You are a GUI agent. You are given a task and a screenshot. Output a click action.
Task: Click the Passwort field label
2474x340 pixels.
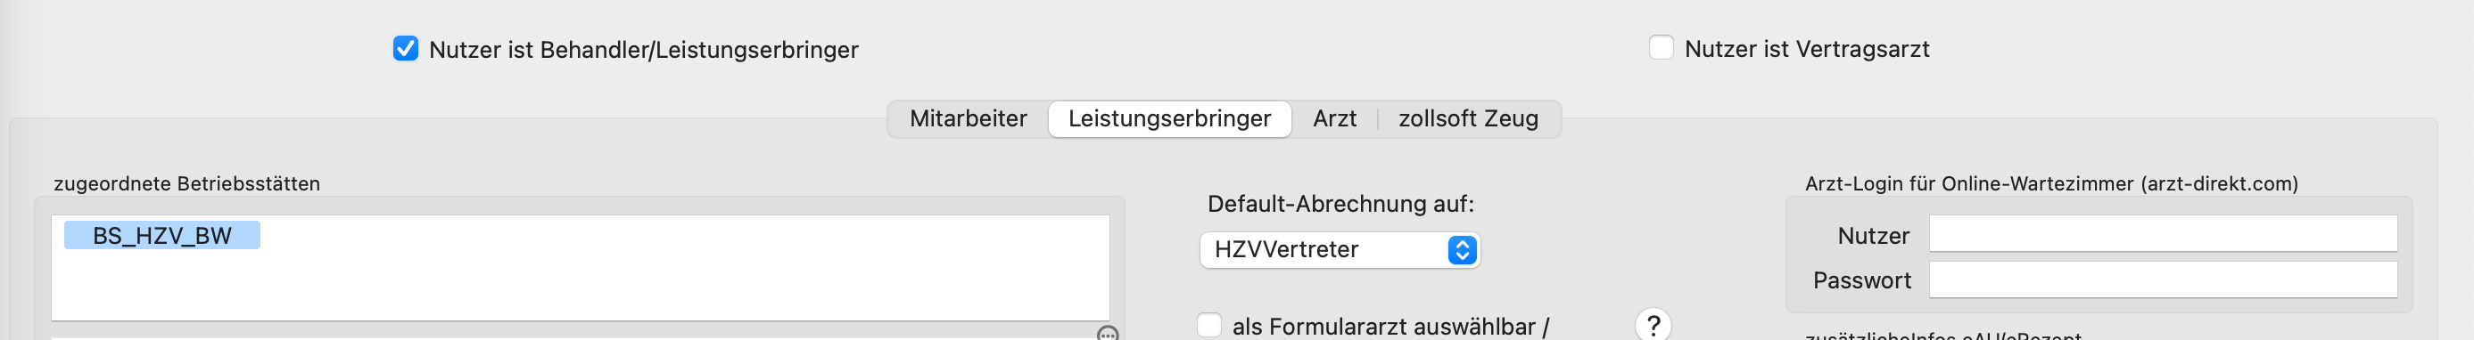[1861, 280]
